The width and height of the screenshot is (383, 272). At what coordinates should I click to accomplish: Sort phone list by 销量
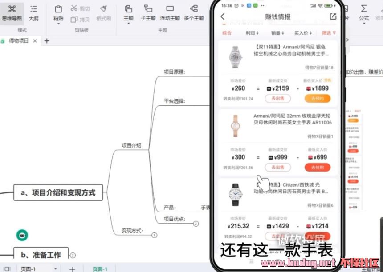277,33
